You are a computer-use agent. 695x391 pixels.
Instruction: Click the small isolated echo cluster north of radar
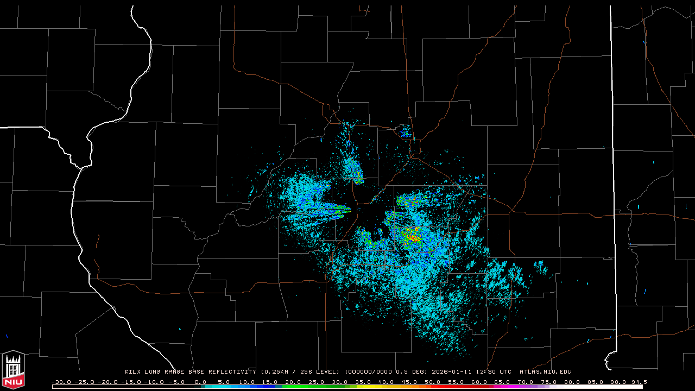pyautogui.click(x=405, y=131)
